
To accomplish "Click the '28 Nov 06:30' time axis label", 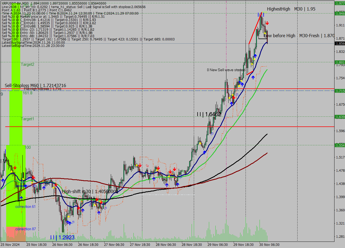I will pyautogui.click(x=166, y=245).
